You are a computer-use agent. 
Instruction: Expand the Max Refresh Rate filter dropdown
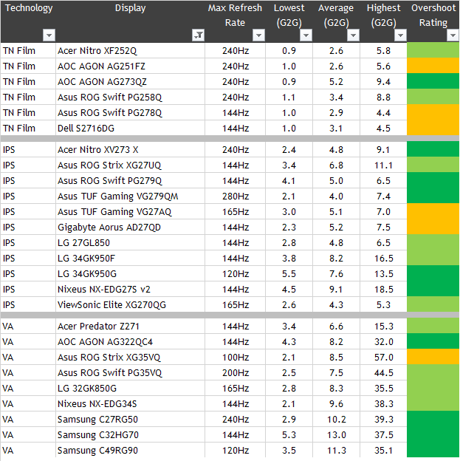click(258, 35)
